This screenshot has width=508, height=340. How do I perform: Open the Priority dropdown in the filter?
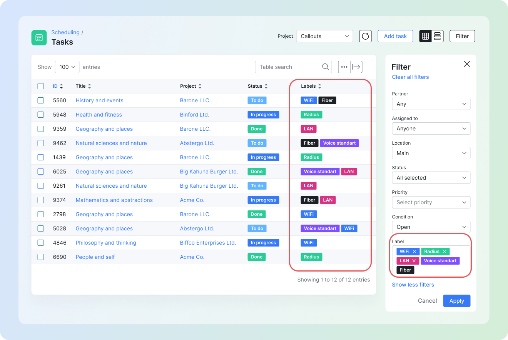coord(431,202)
